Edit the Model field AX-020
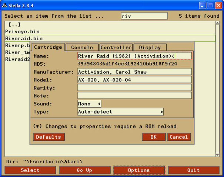 click(134, 80)
